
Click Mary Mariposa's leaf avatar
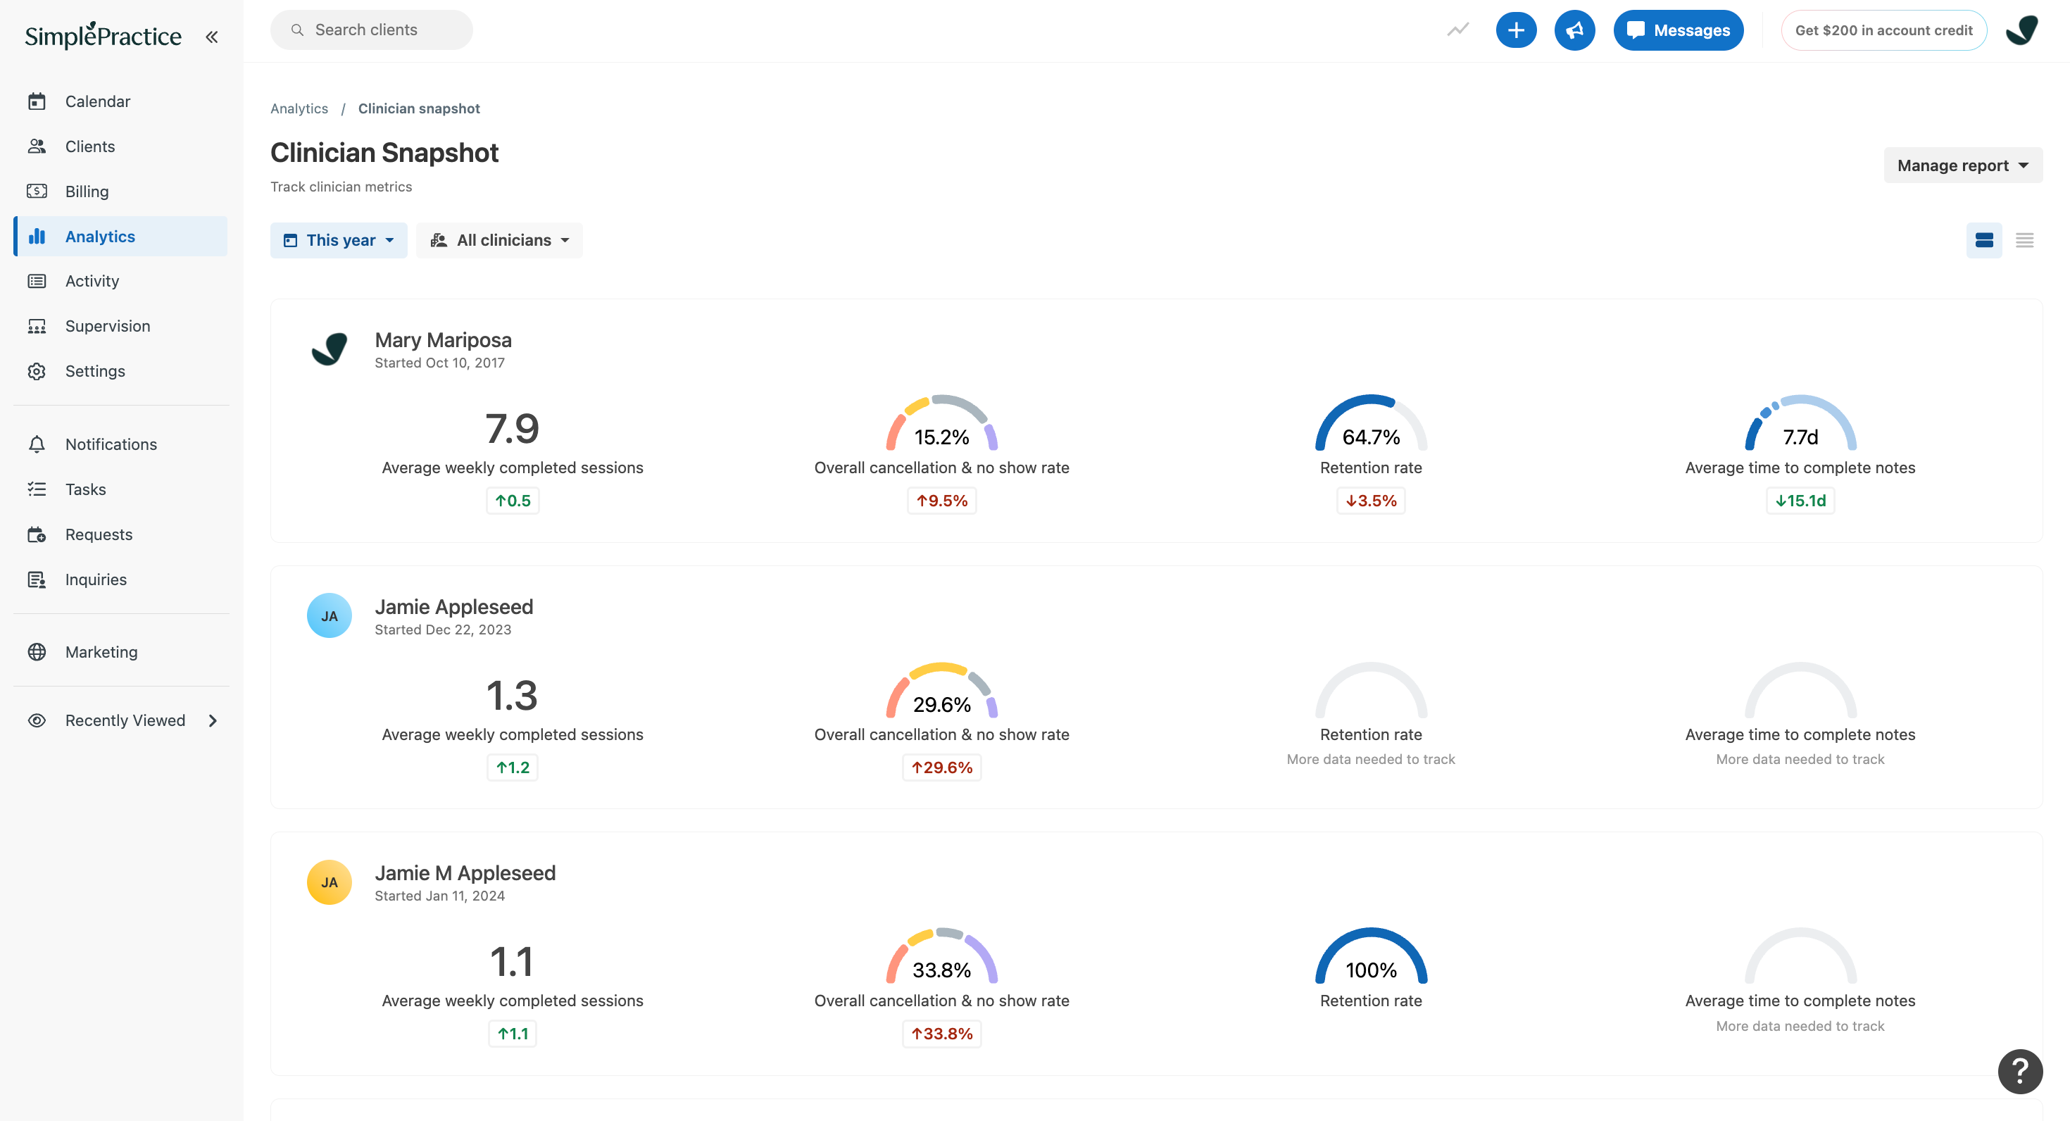pyautogui.click(x=330, y=349)
